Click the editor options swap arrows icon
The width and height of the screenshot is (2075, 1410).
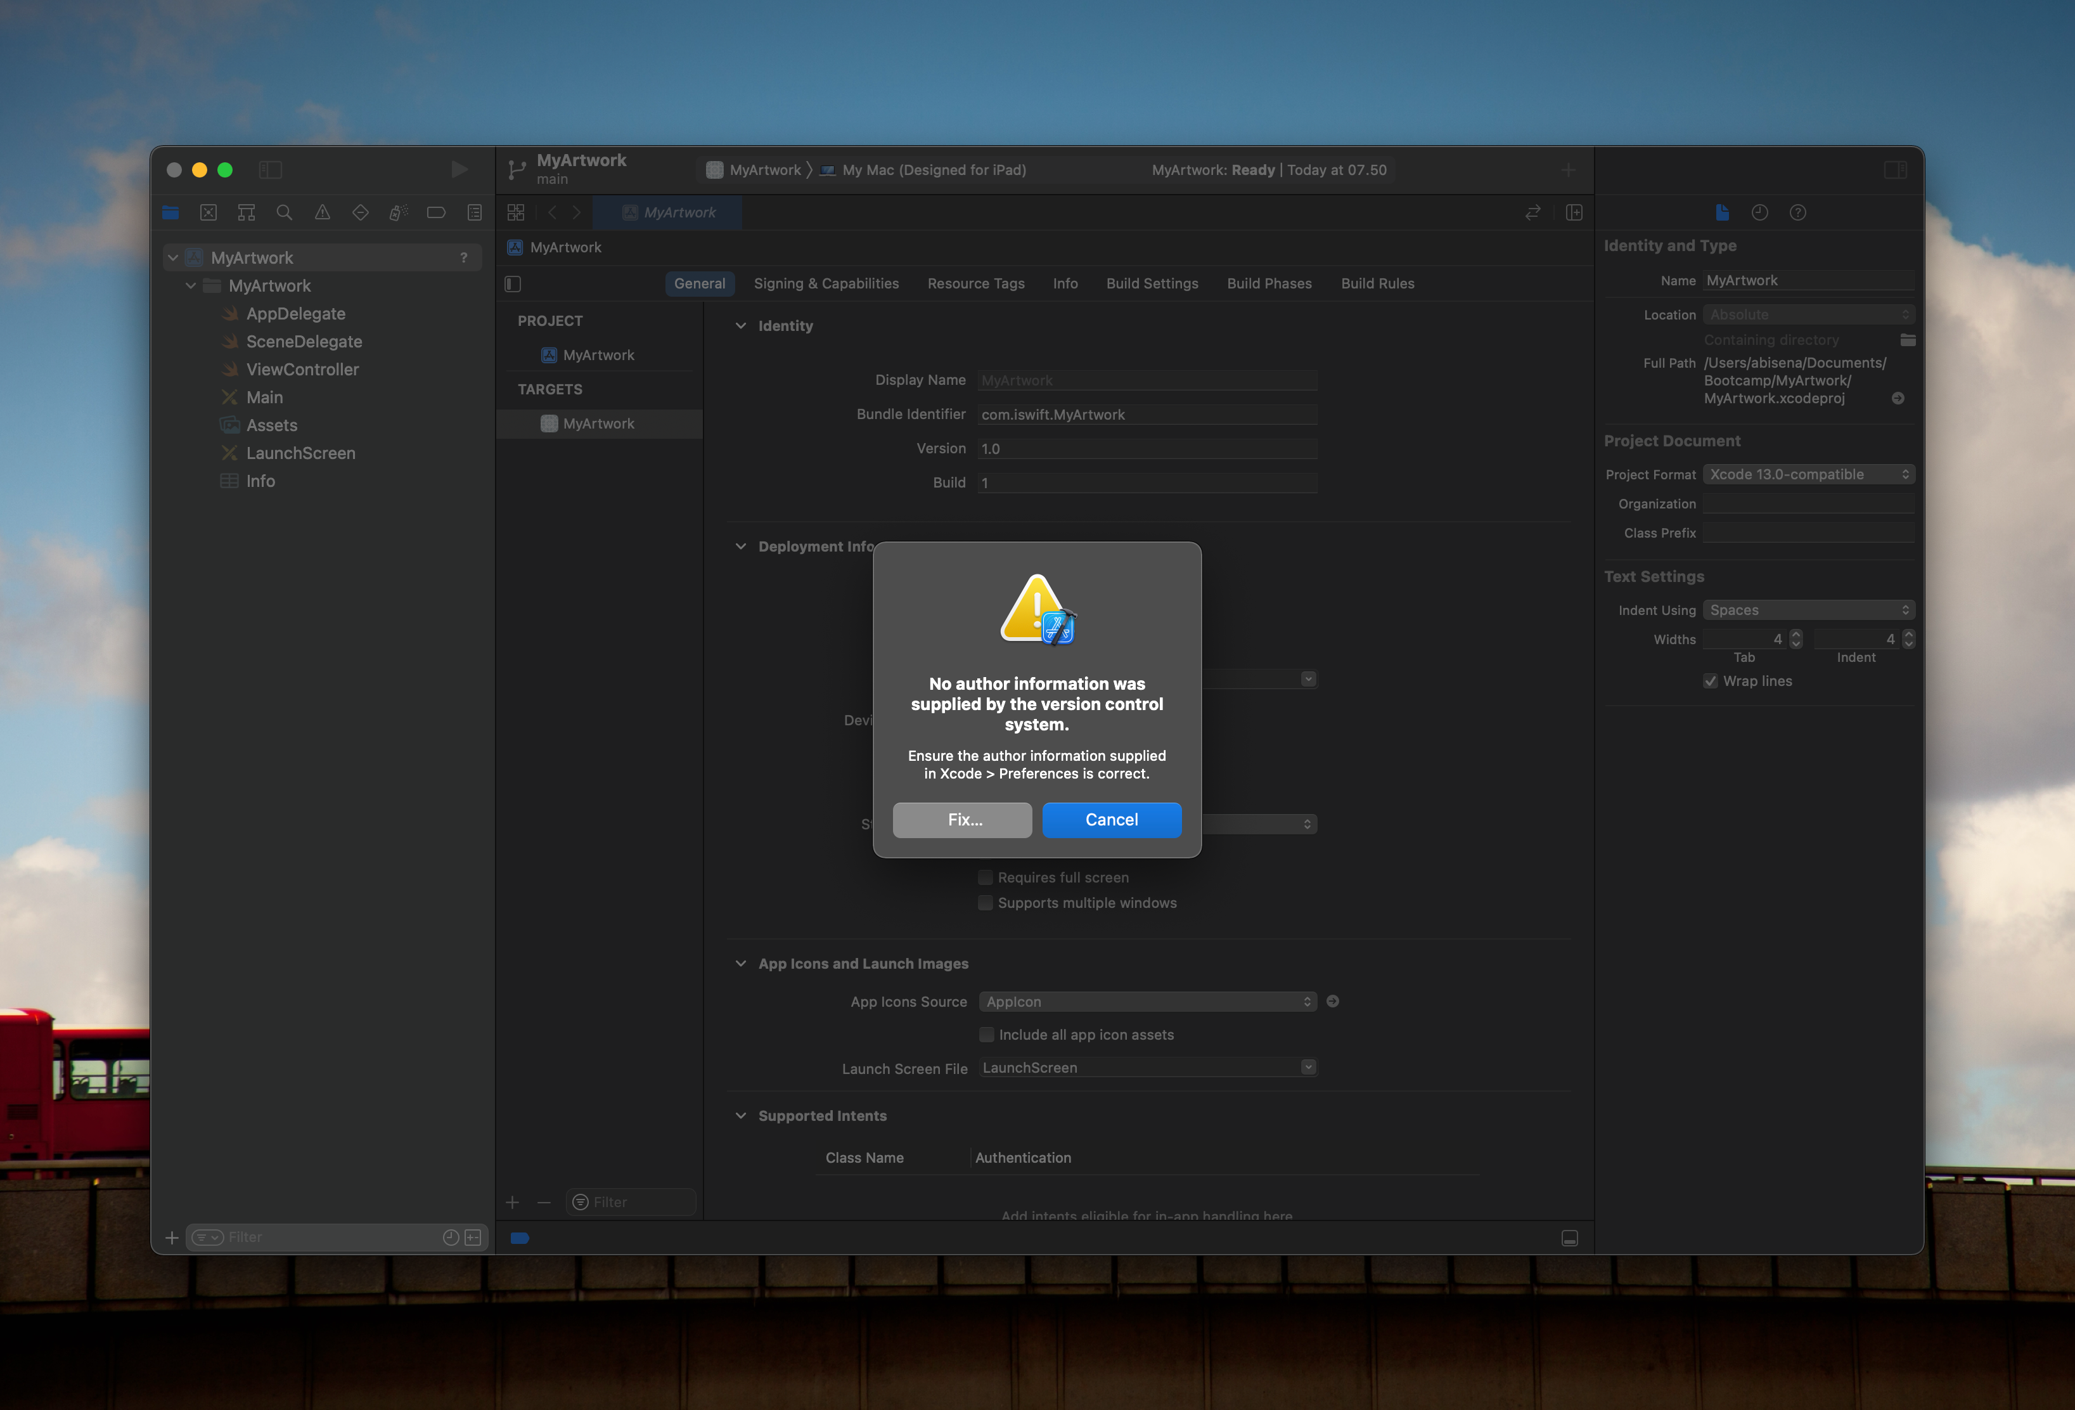[x=1533, y=212]
